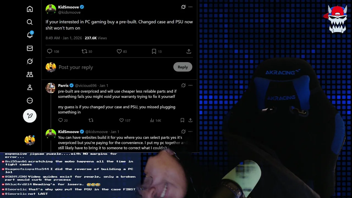Open the Home icon in sidebar

[x=30, y=9]
